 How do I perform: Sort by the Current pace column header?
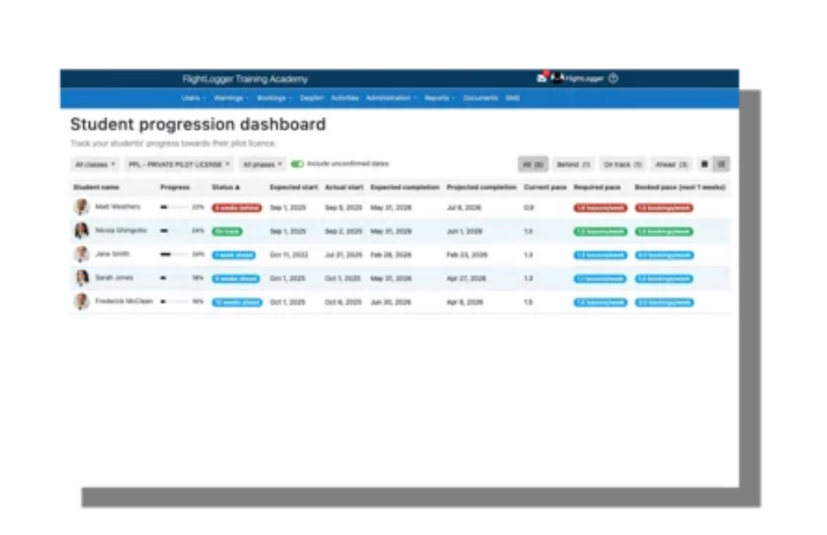tap(544, 187)
